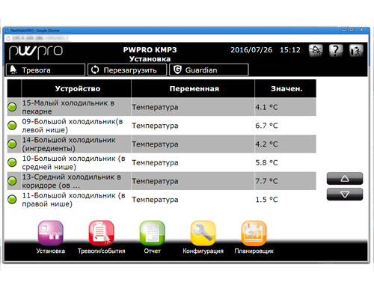Click the Значен. column header
374x288 pixels.
[x=286, y=88]
